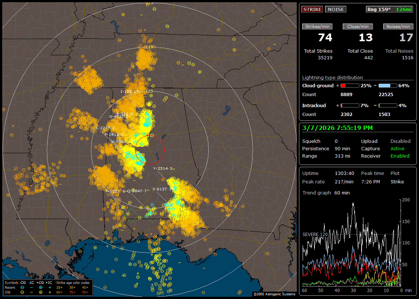Click the Recent -CG legend symbol

[x=22, y=287]
